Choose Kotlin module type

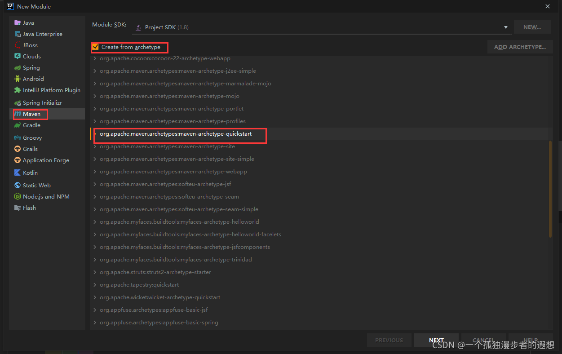pos(47,173)
